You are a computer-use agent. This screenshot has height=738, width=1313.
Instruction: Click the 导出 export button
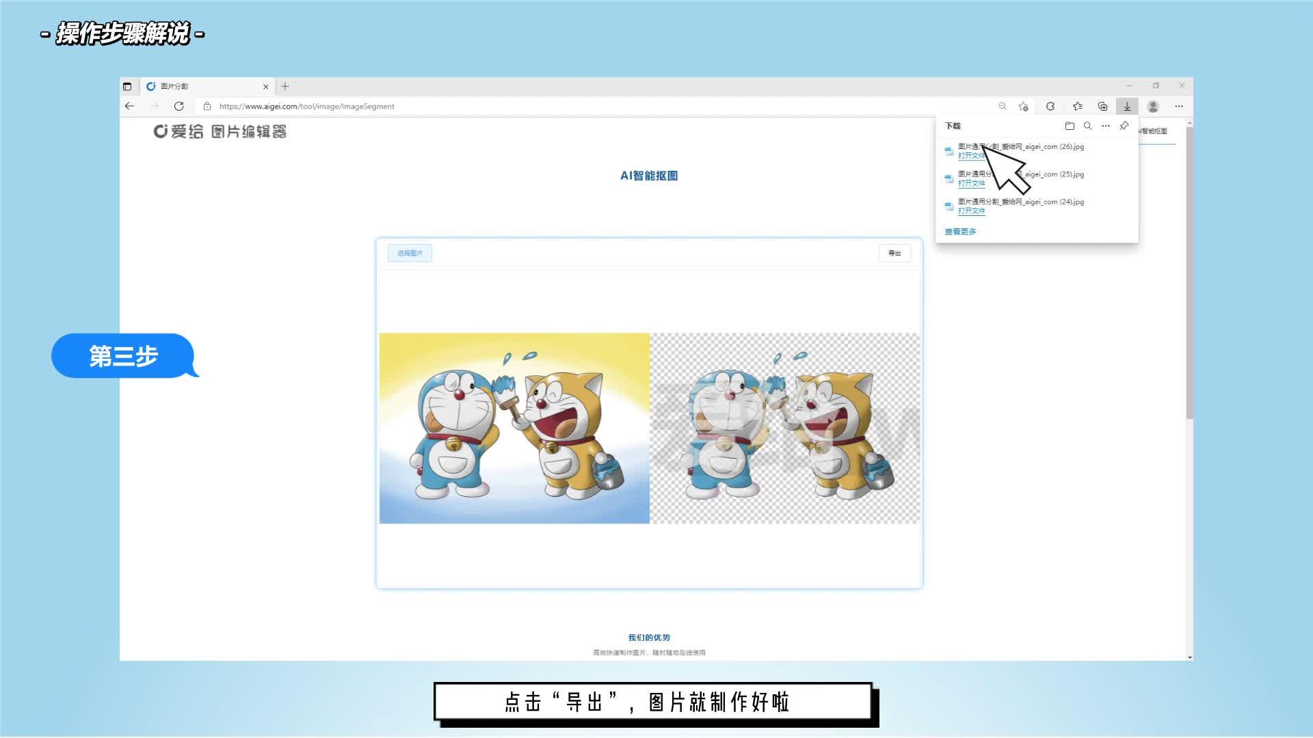point(894,254)
